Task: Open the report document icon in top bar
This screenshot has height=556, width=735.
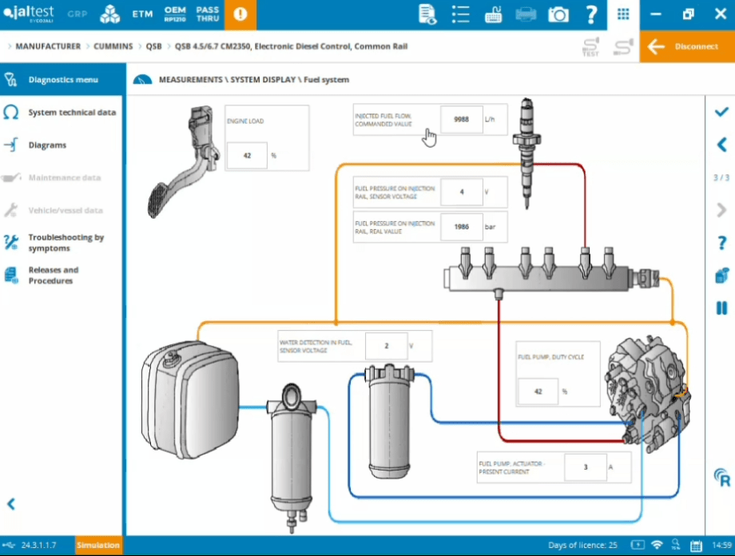Action: coord(427,14)
